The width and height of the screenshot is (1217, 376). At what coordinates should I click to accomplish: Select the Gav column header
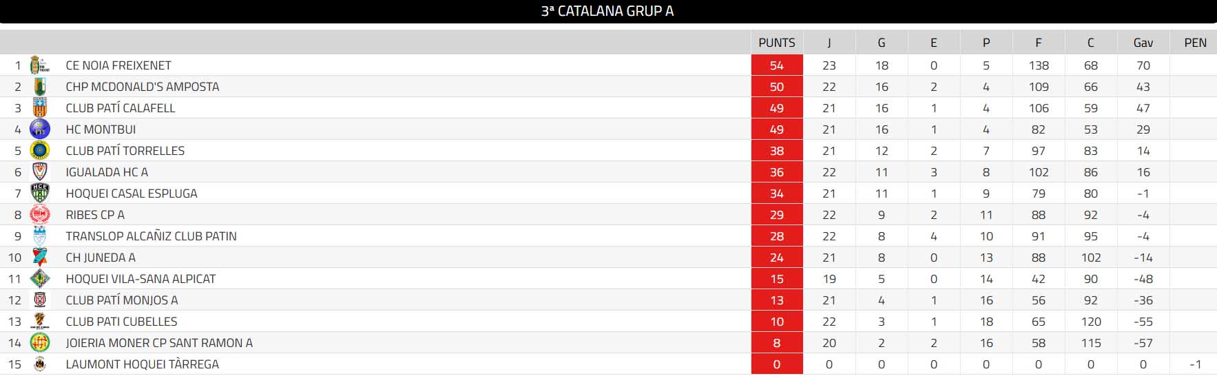(x=1143, y=43)
